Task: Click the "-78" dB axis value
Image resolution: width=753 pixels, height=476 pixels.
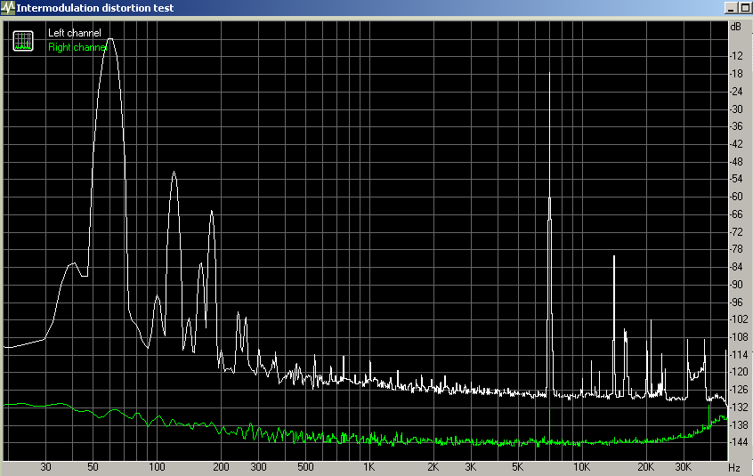Action: pos(736,249)
